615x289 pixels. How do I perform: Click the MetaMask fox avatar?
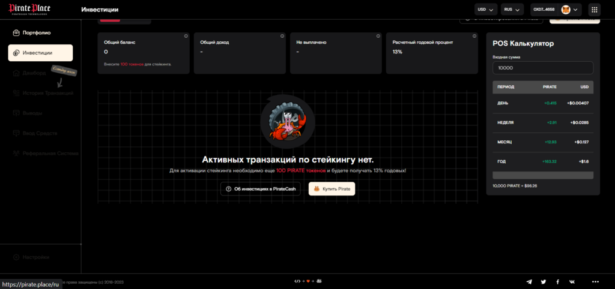click(566, 10)
